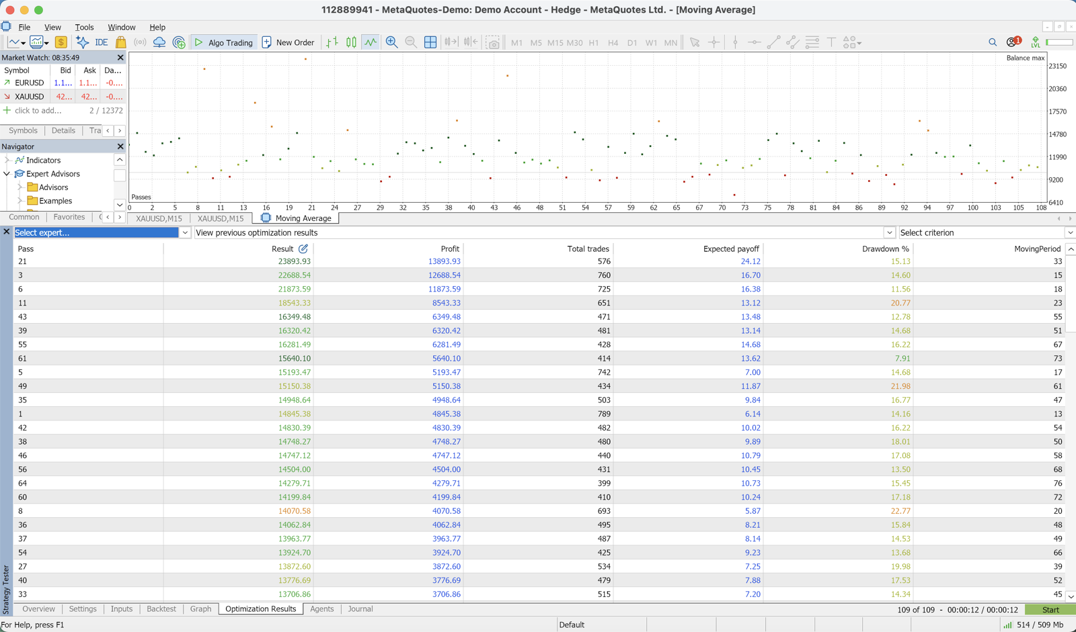Click the edit icon next to Result

click(303, 249)
